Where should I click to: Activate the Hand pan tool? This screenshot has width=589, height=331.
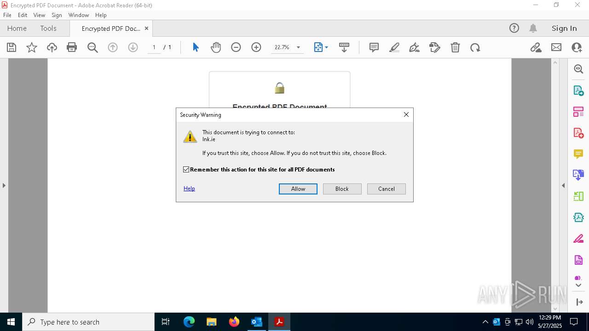[x=216, y=47]
